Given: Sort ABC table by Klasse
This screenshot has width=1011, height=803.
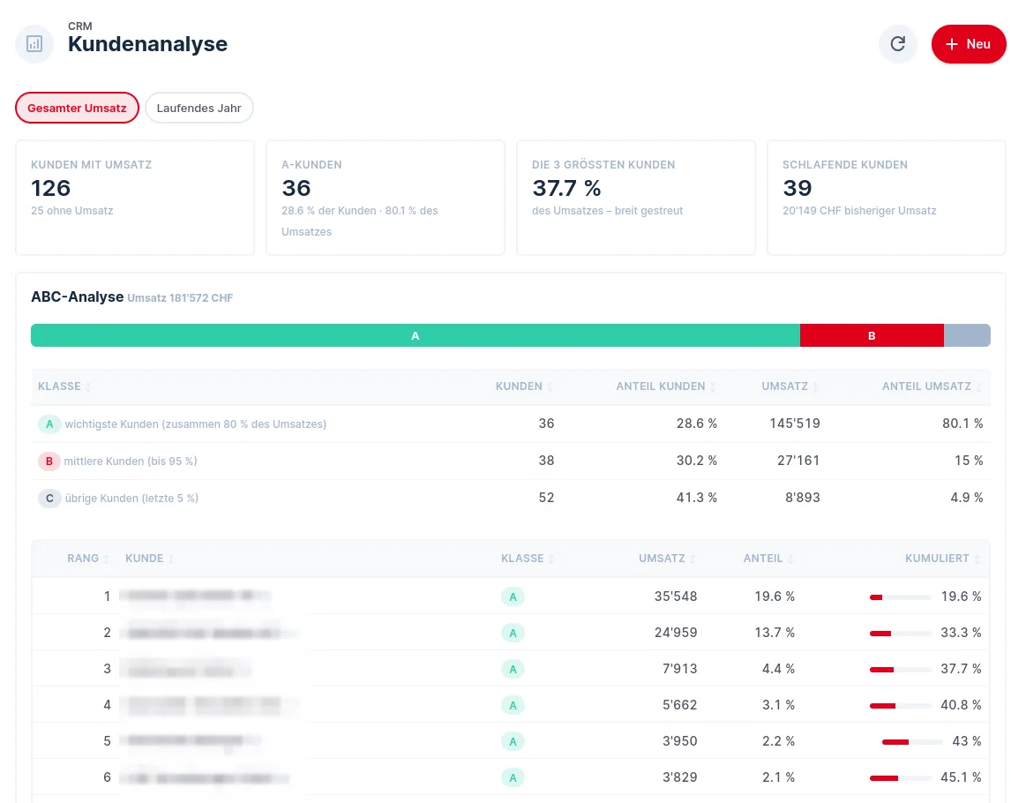Looking at the screenshot, I should [64, 386].
